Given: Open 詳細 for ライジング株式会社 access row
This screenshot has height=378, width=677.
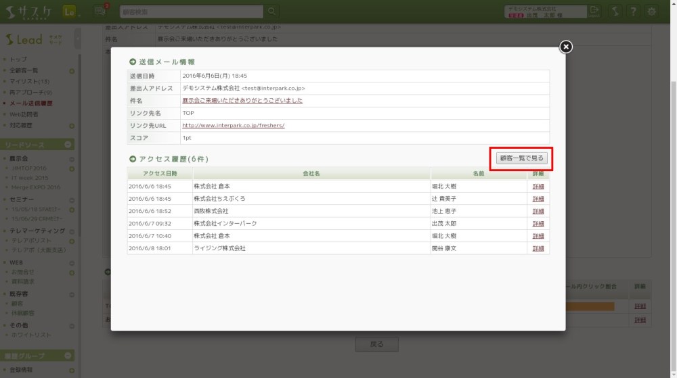Looking at the screenshot, I should pos(538,248).
